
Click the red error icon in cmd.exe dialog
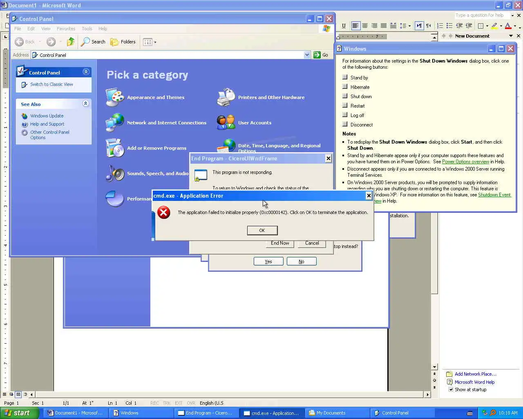[x=164, y=212]
